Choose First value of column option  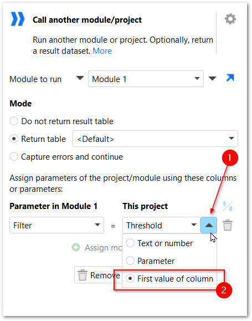tap(169, 279)
